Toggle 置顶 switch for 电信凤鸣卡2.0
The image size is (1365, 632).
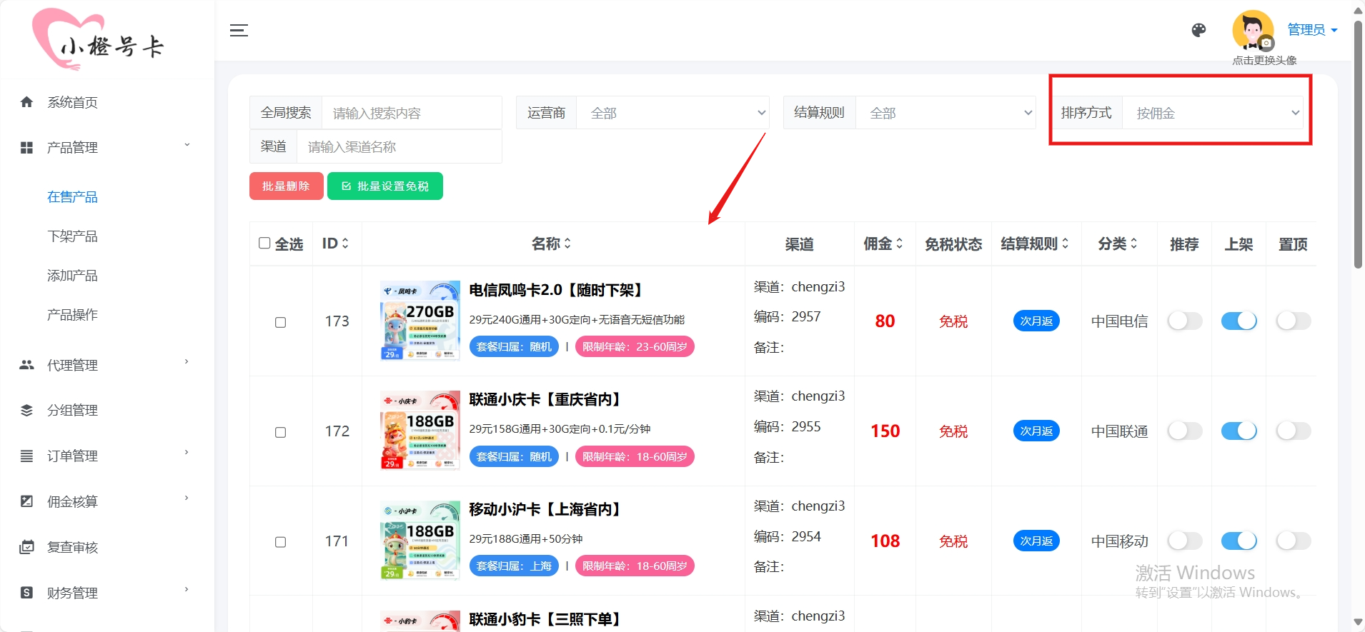[1293, 321]
